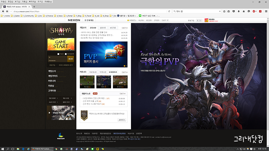Click the poll participate button

click(x=122, y=120)
